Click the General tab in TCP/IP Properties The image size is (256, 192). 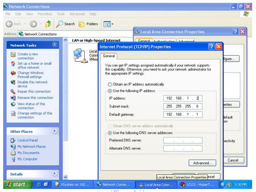pos(109,56)
